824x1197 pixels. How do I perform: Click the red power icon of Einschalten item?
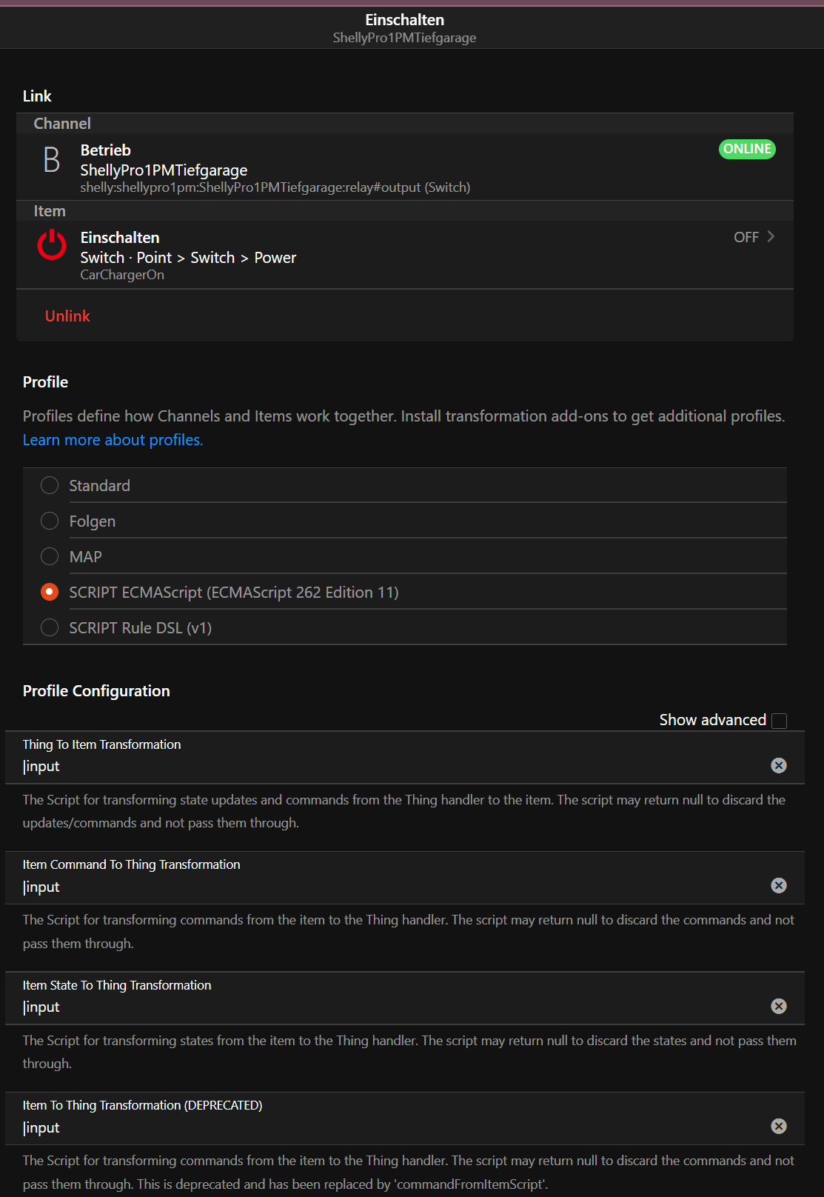[52, 245]
